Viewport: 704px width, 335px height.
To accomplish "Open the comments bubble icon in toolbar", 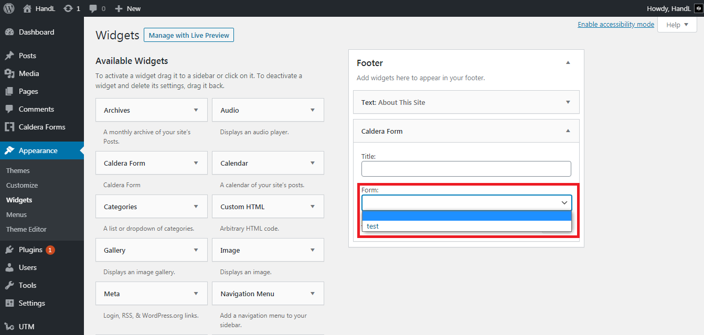I will pyautogui.click(x=93, y=8).
